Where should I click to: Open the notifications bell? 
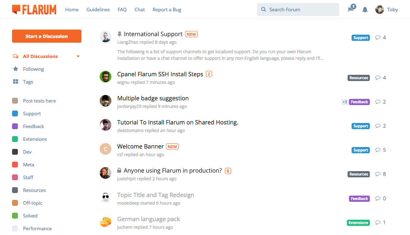[365, 10]
